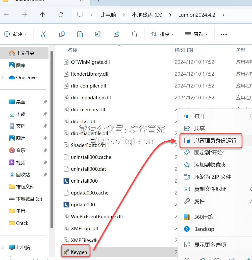Expand chevron before 此电脑 in address bar
The image size is (252, 260).
(x=92, y=15)
